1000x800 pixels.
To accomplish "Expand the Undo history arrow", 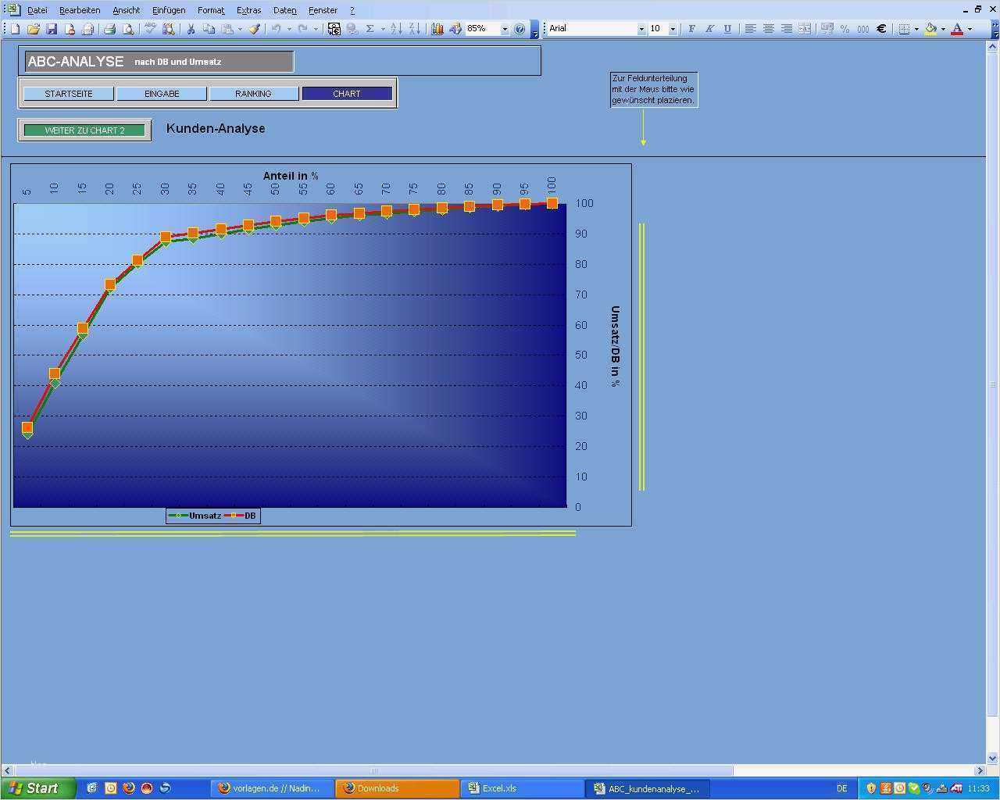I will click(x=288, y=29).
